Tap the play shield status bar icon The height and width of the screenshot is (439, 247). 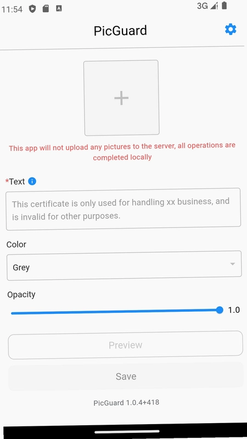32,9
